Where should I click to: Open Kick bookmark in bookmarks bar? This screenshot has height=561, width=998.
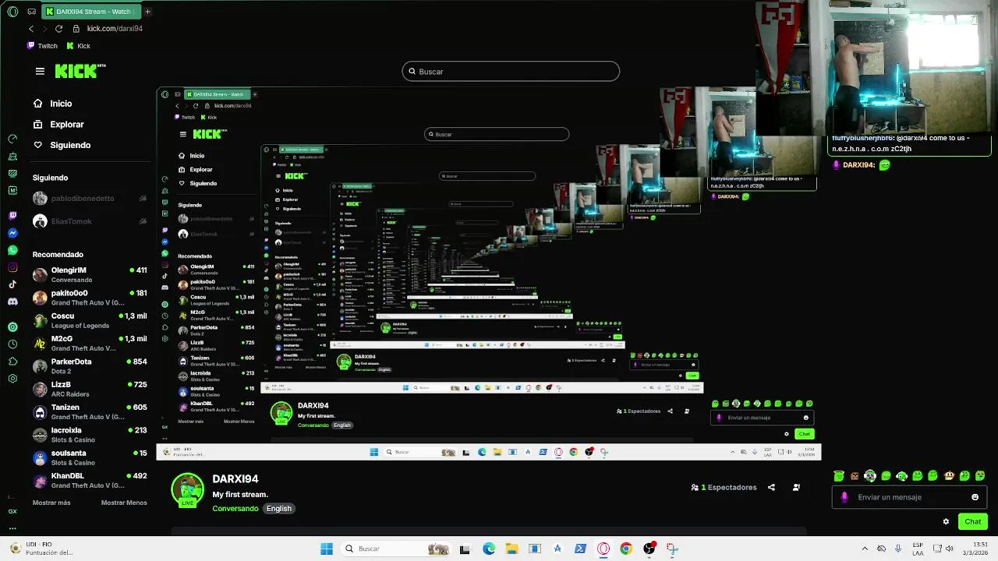pos(78,46)
